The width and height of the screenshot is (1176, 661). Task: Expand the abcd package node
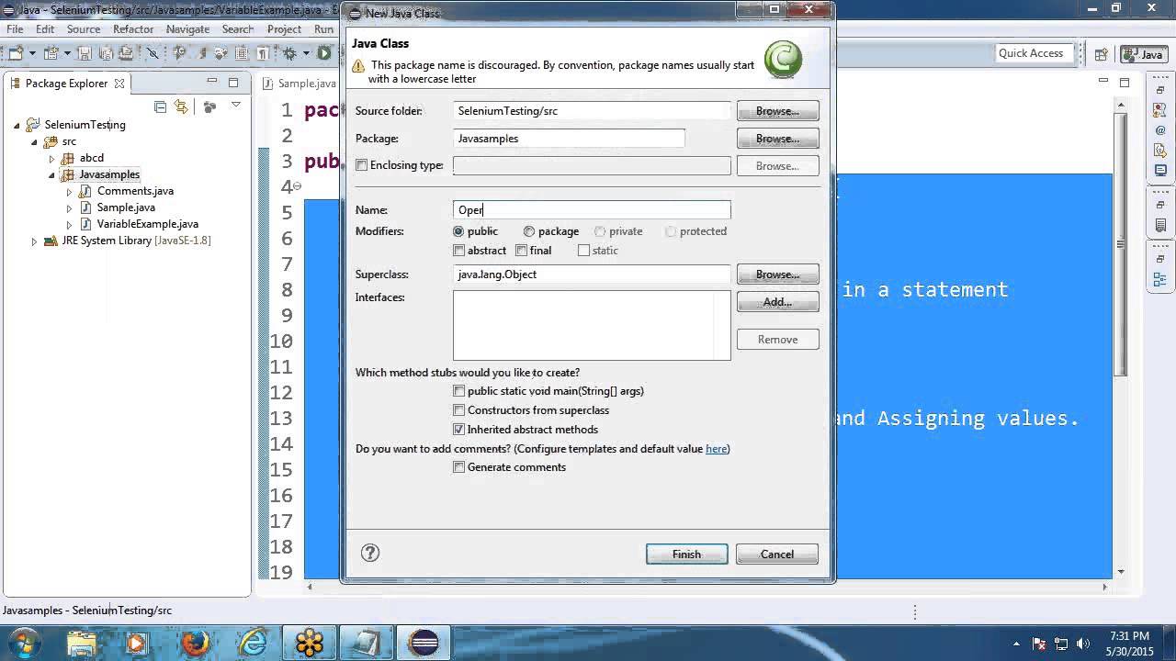pos(51,159)
